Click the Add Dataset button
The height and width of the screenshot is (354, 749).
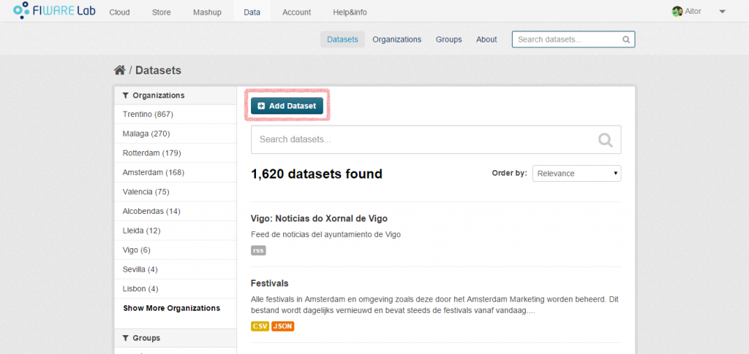[287, 106]
